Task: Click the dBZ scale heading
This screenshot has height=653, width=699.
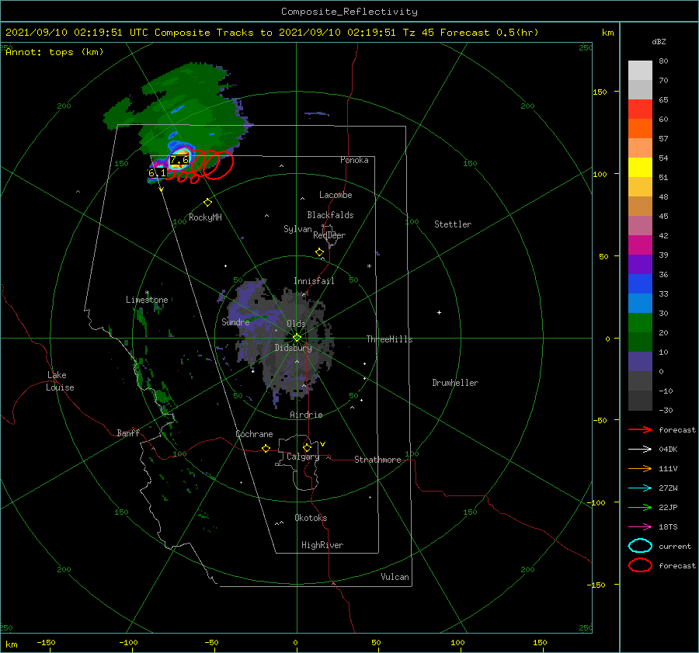Action: (659, 41)
